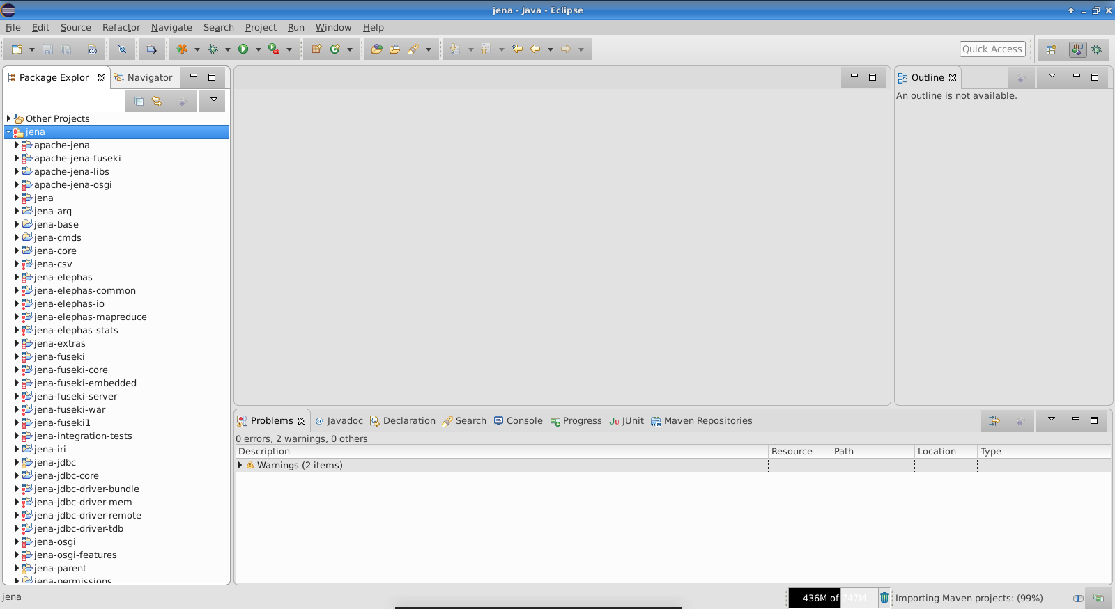Collapse All in Package Explorer toolbar
The height and width of the screenshot is (609, 1115).
(139, 102)
